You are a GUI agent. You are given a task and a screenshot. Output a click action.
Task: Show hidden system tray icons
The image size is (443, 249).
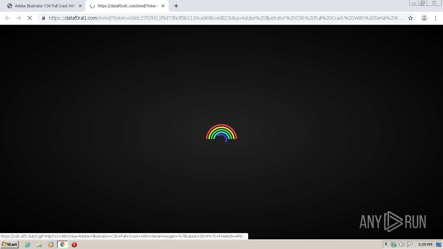(386, 245)
